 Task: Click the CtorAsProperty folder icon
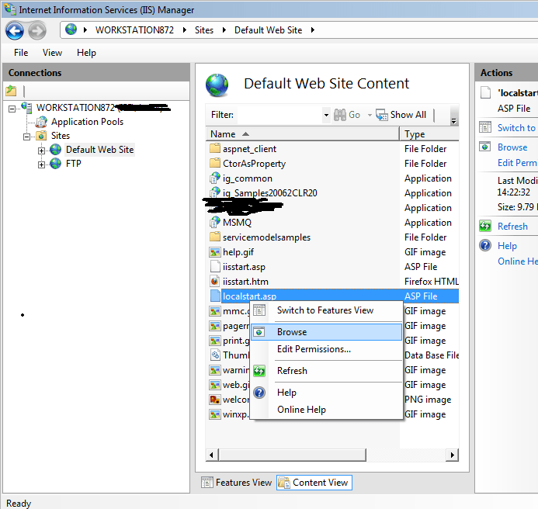[x=215, y=163]
